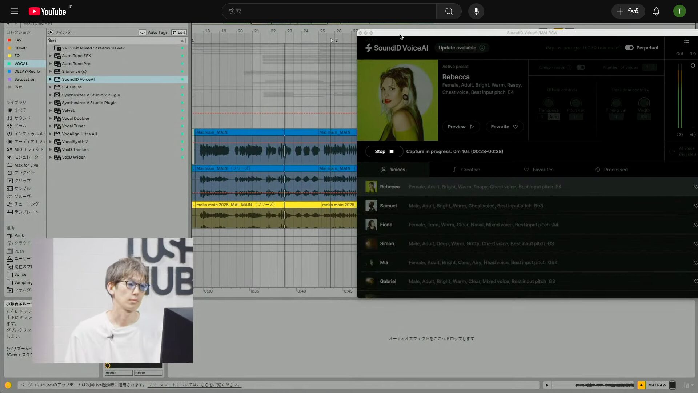The width and height of the screenshot is (698, 393).
Task: Adjust the Out level slider handle
Action: click(693, 66)
